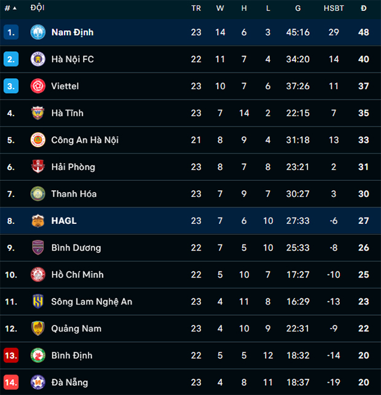Click the Nam Định club logo
Screen dimensions: 381x395
(37, 32)
